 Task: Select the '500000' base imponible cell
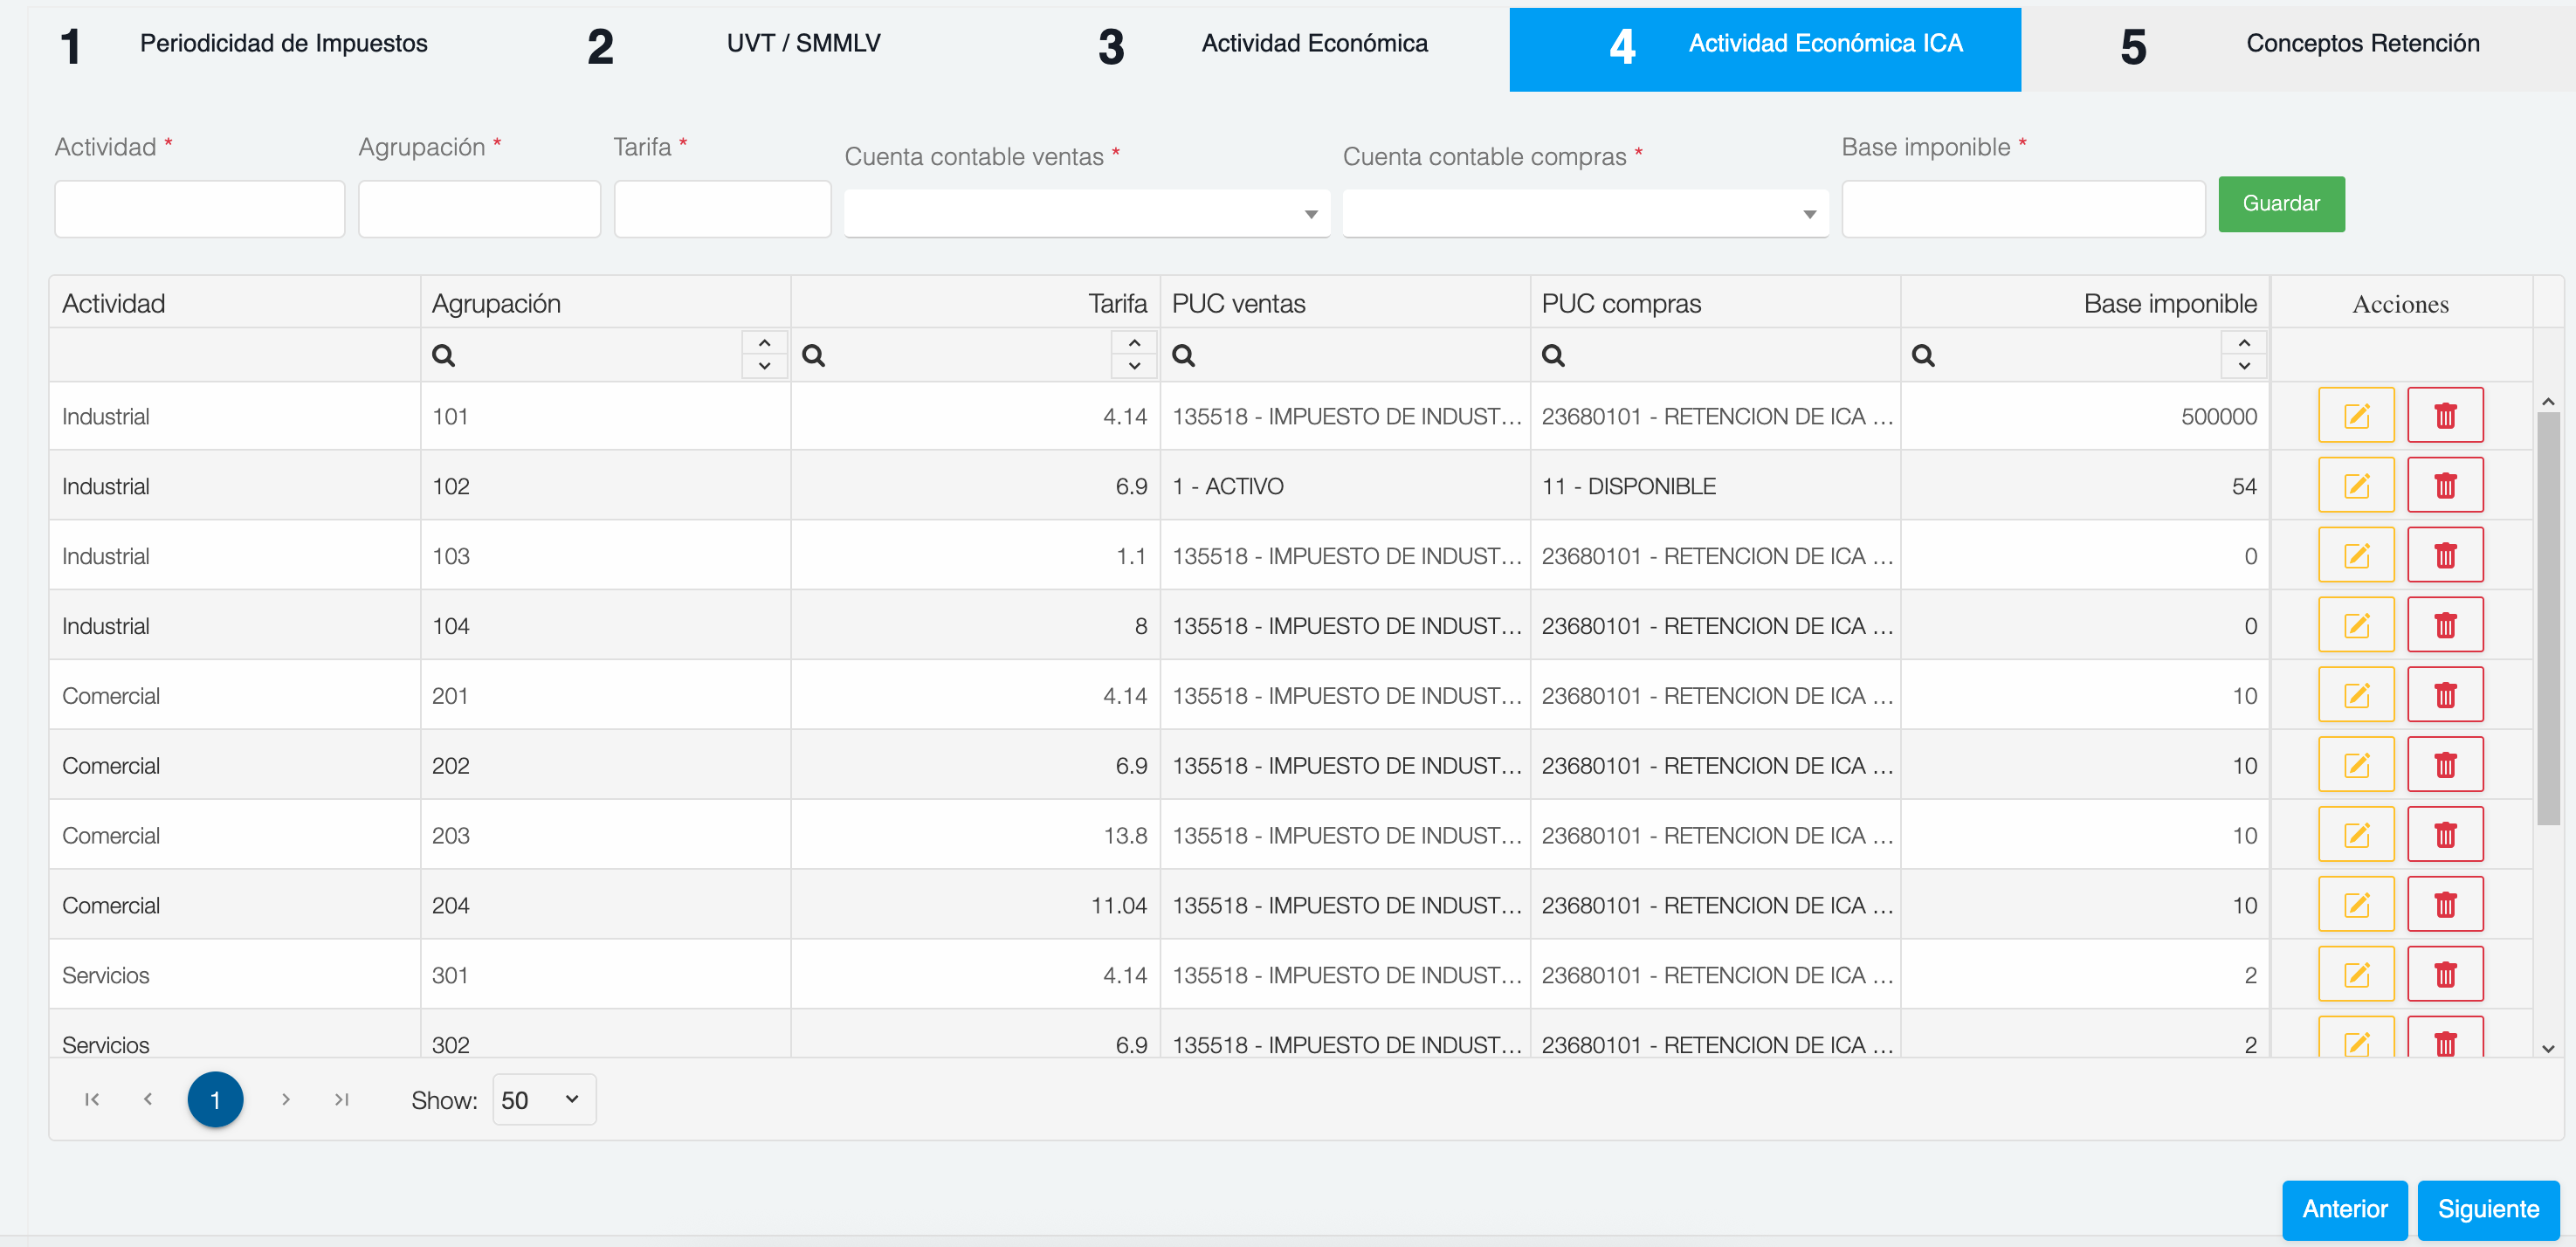(2085, 416)
